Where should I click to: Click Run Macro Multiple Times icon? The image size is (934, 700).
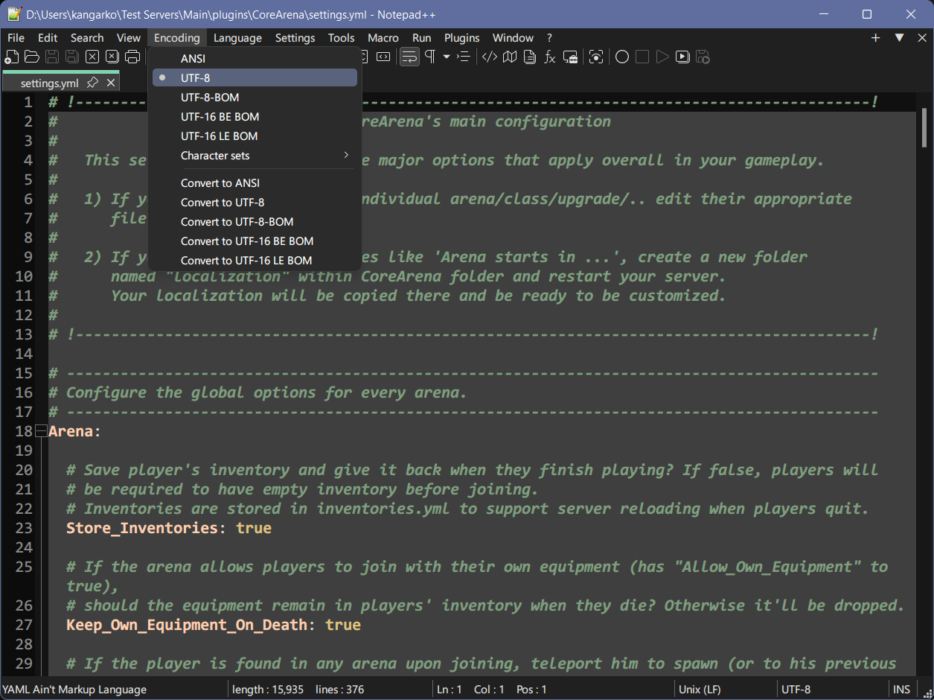click(x=682, y=57)
